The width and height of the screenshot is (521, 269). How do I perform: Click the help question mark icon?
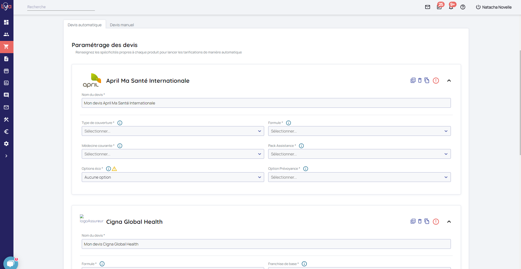tap(463, 7)
